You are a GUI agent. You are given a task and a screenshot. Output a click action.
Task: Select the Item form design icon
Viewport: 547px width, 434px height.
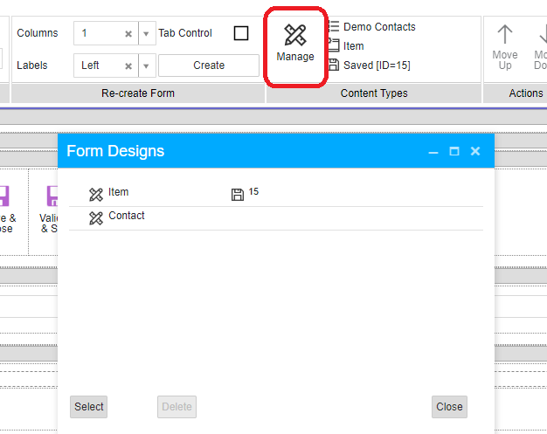[x=96, y=194]
